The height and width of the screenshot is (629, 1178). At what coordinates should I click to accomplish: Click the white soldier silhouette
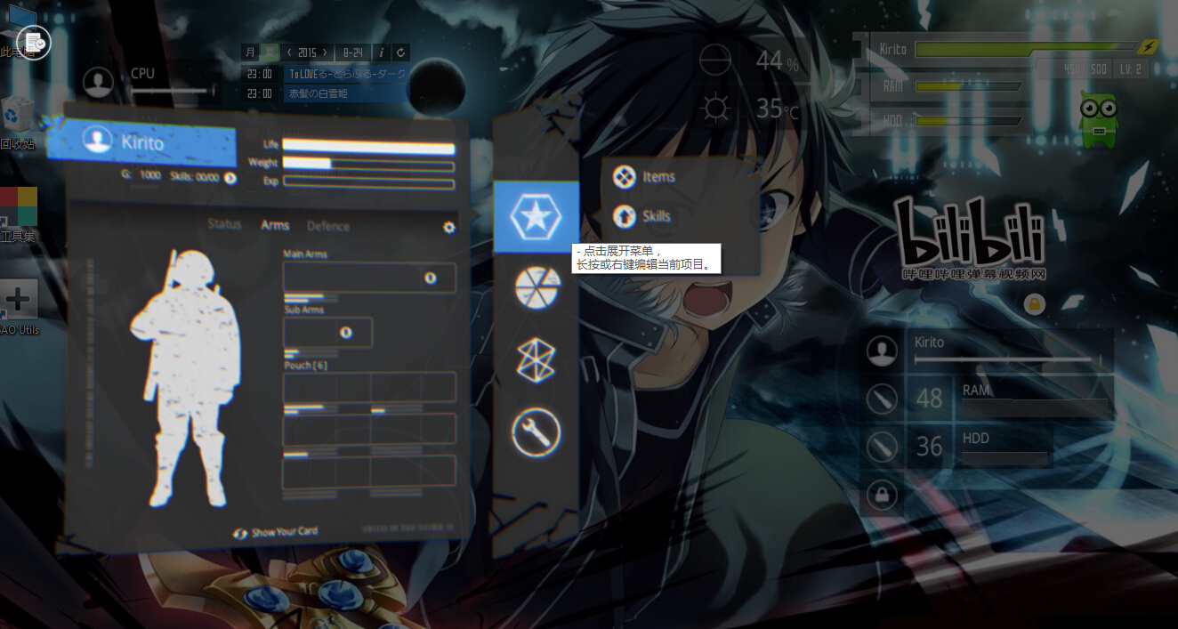click(x=185, y=378)
